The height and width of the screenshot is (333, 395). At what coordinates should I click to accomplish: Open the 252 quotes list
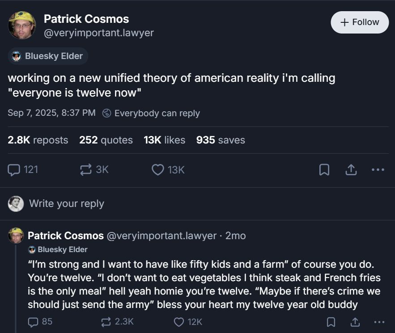[x=106, y=140]
